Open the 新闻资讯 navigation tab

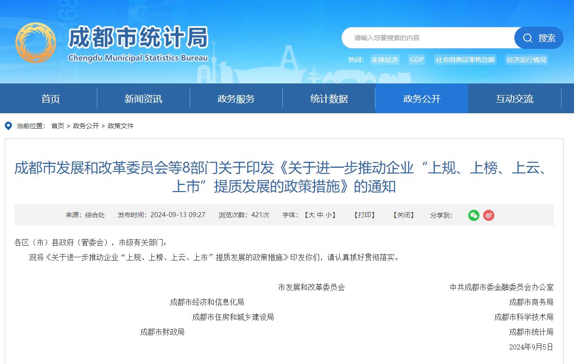(143, 99)
